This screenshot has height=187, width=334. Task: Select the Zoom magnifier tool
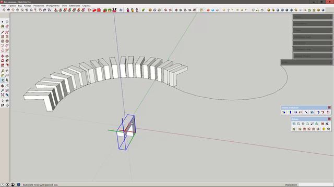click(3, 90)
